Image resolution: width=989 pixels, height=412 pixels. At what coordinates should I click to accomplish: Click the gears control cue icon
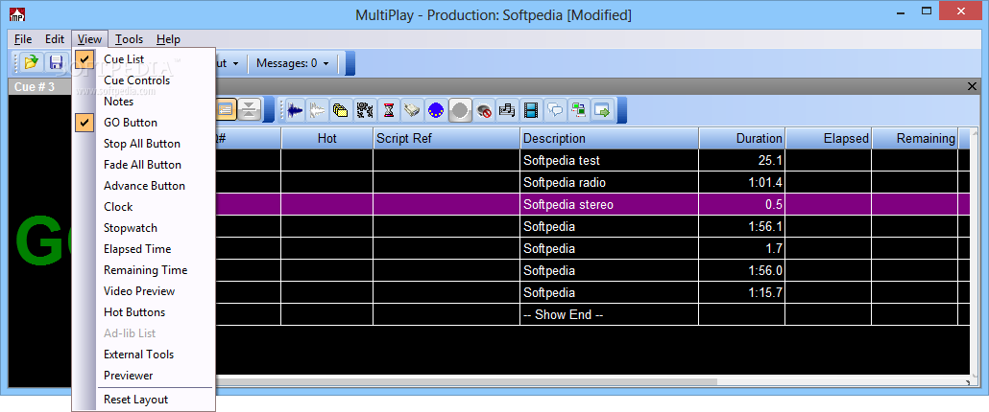365,111
